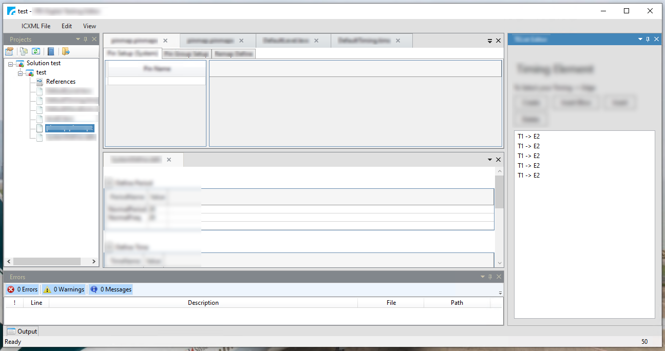Click the blue book icon in Projects toolbar
665x351 pixels.
[51, 51]
